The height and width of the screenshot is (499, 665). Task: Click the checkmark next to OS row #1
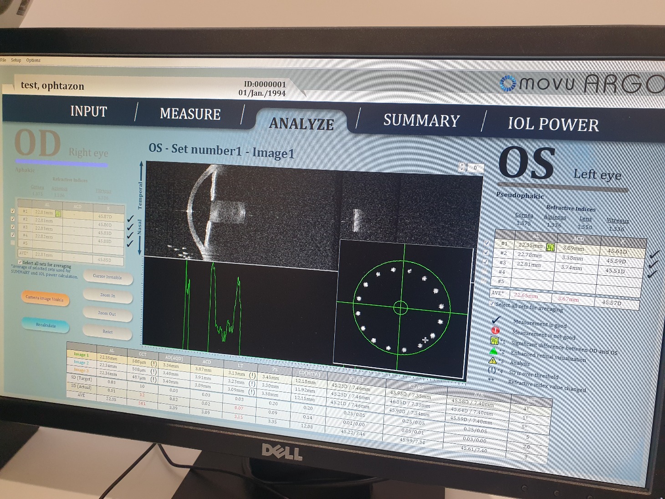click(x=654, y=254)
